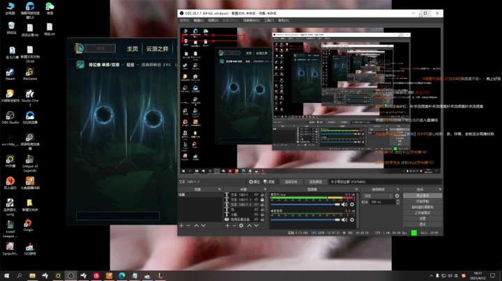
Task: Pop out the Scene Transitions dock icon
Action: click(x=398, y=189)
